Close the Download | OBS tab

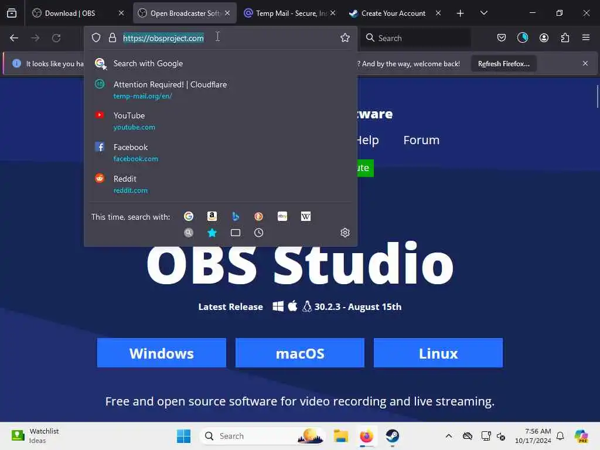pos(121,13)
